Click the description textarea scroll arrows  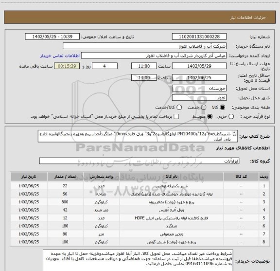[234, 134]
